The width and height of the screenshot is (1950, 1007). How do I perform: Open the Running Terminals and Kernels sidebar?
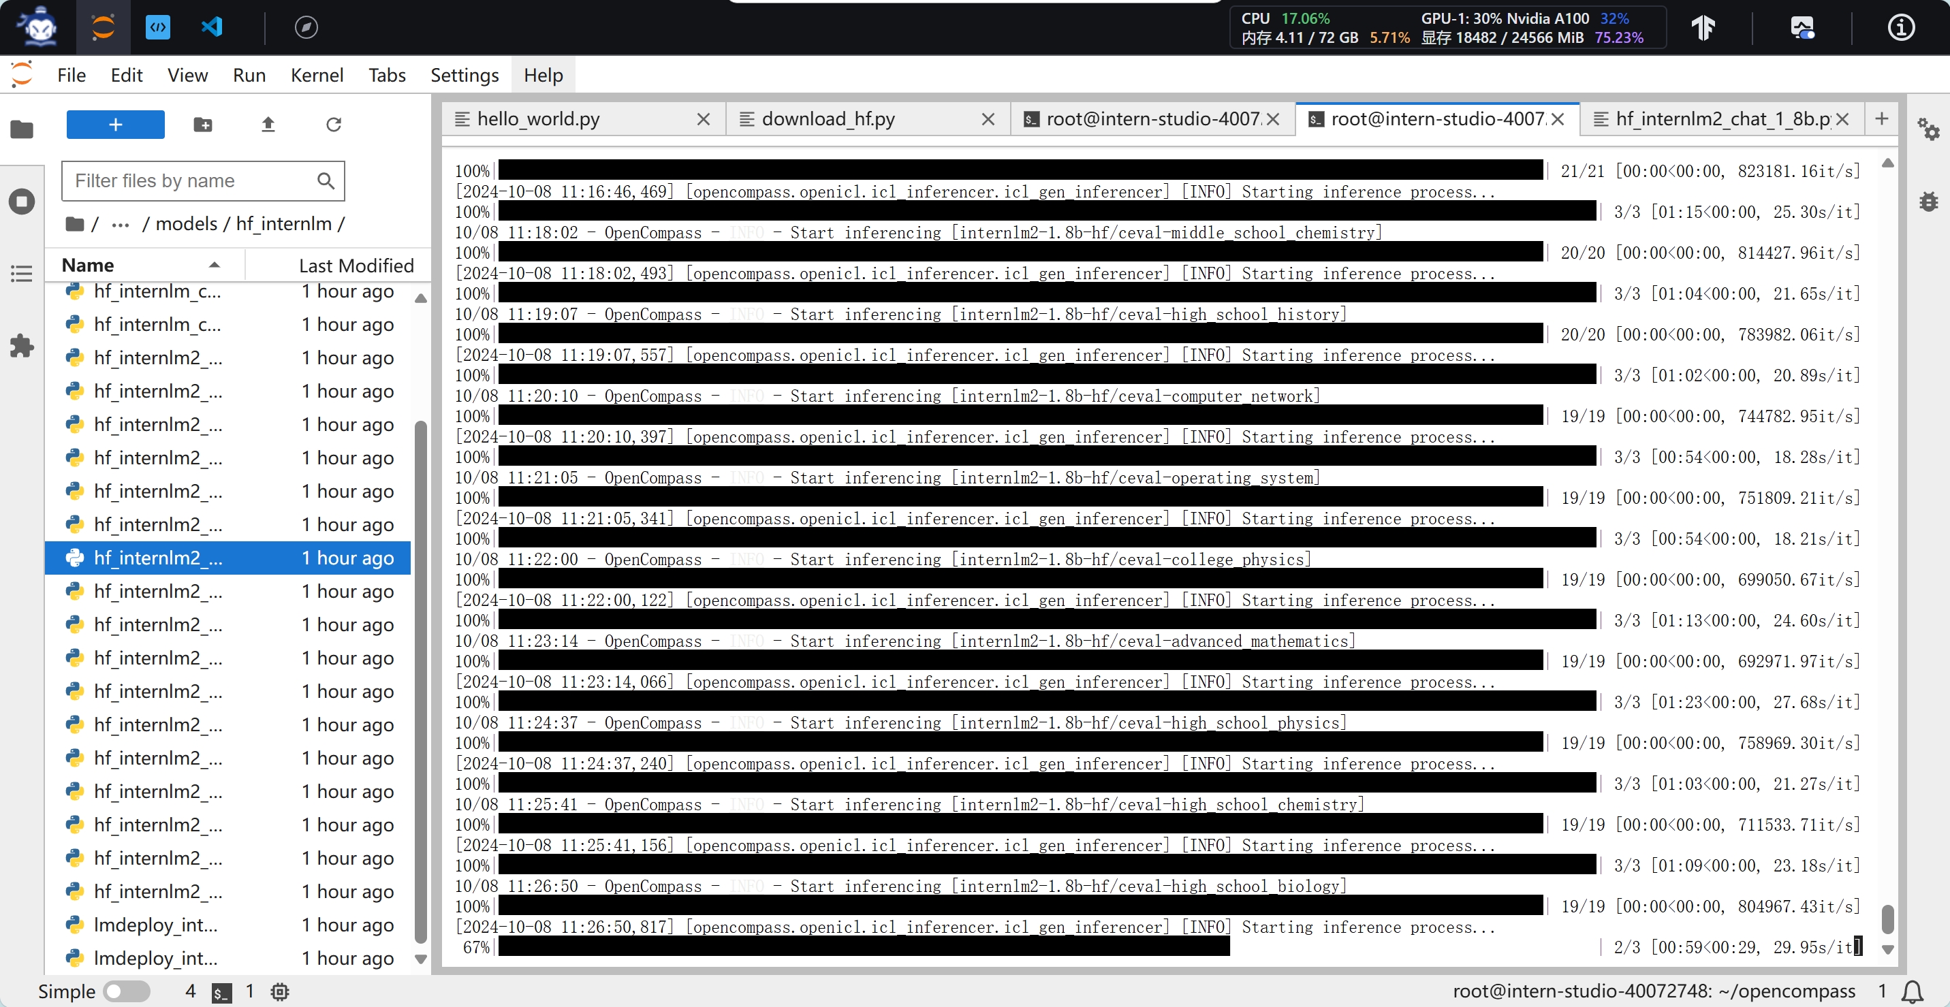click(21, 202)
